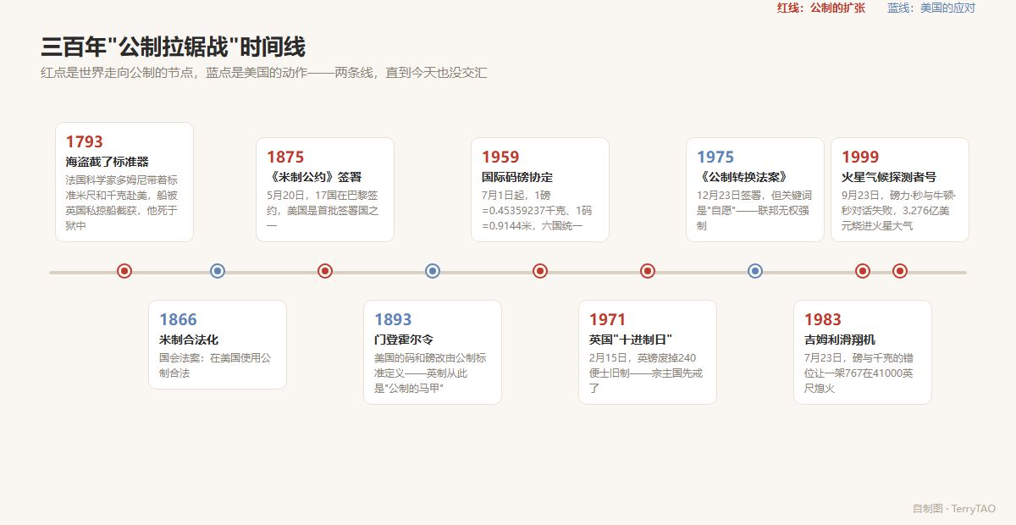Click the subtitle starting with 红点是世界走向公制的节点
This screenshot has height=525, width=1016.
click(263, 73)
